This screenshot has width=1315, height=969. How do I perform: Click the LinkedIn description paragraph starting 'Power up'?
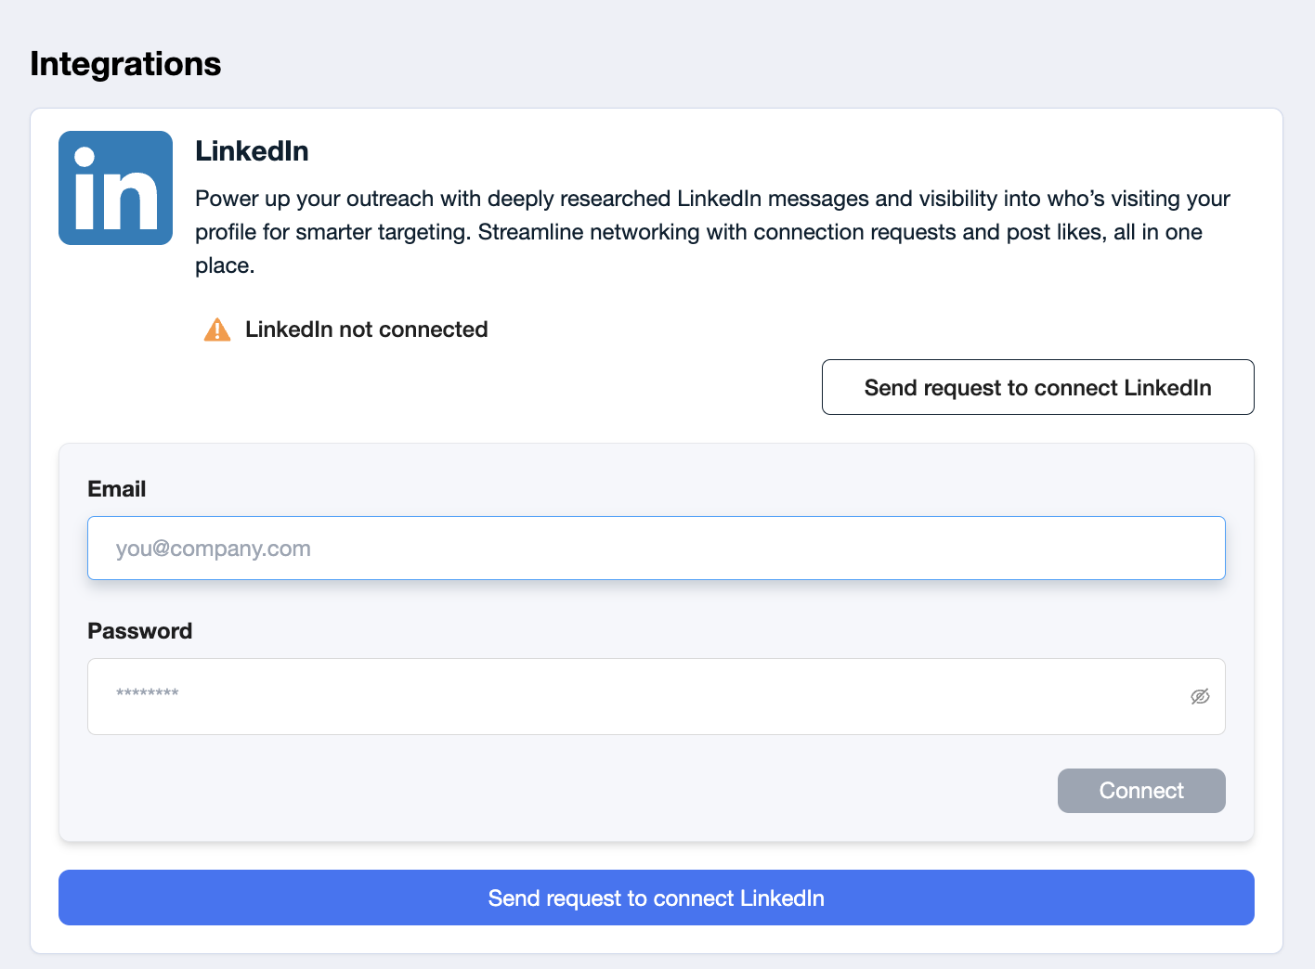click(712, 232)
